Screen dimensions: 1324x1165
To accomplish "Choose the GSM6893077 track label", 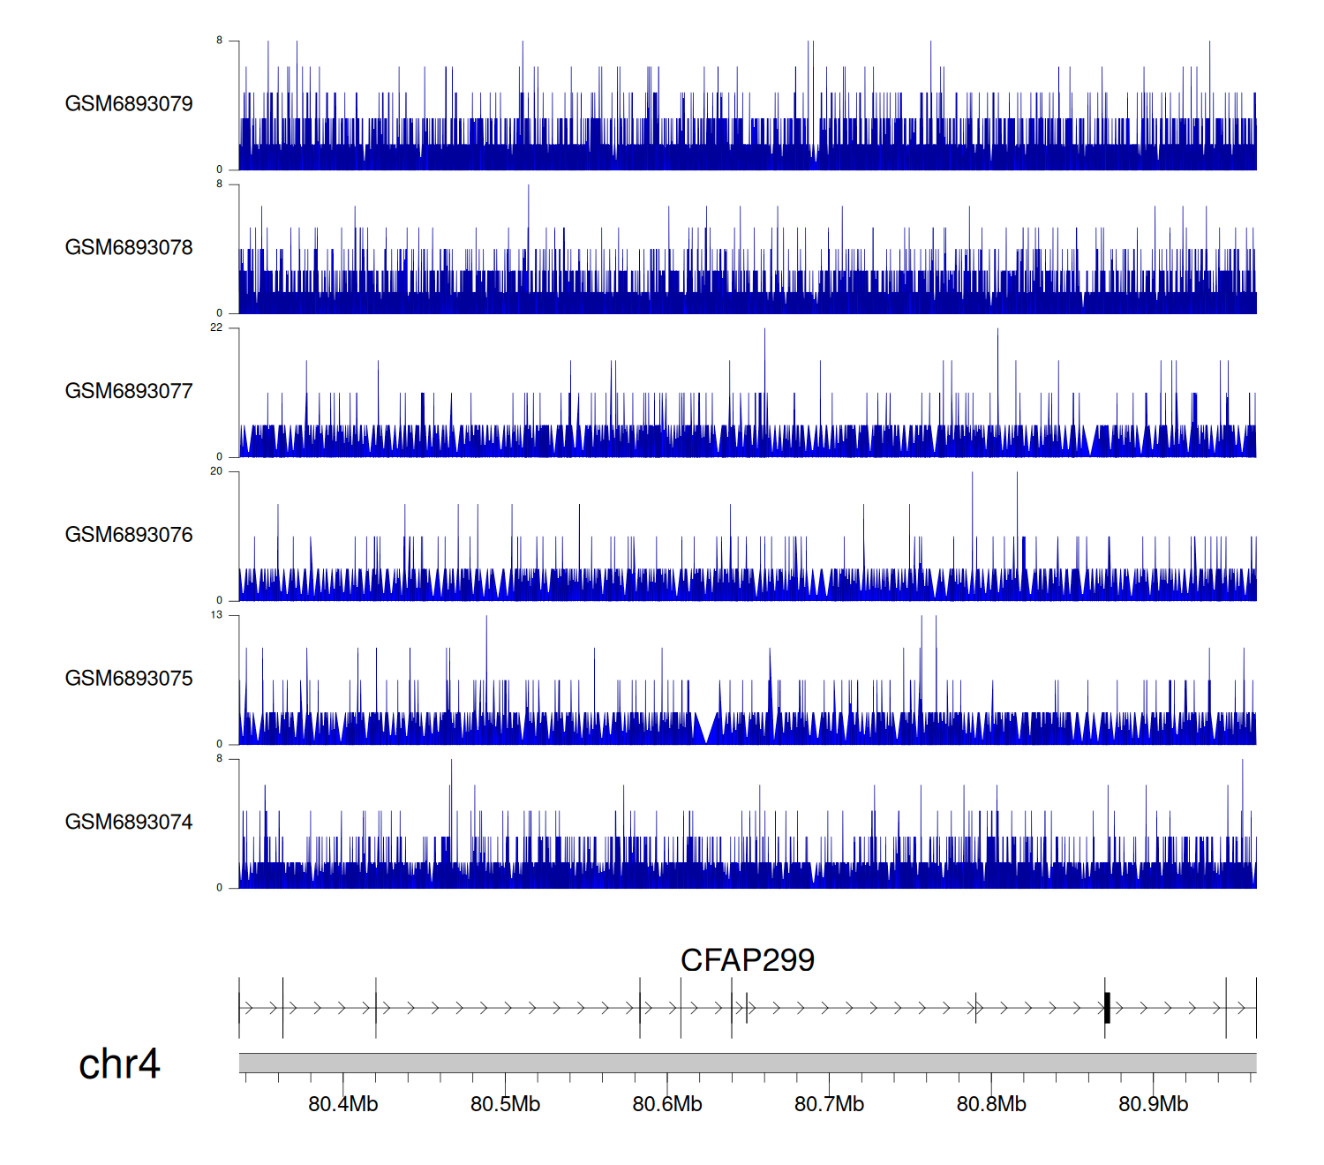I will coord(129,392).
